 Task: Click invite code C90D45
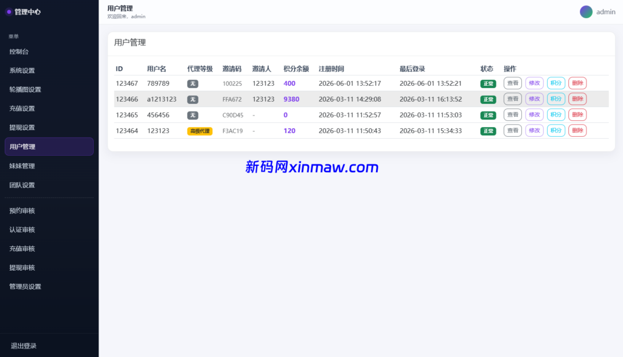tap(233, 115)
